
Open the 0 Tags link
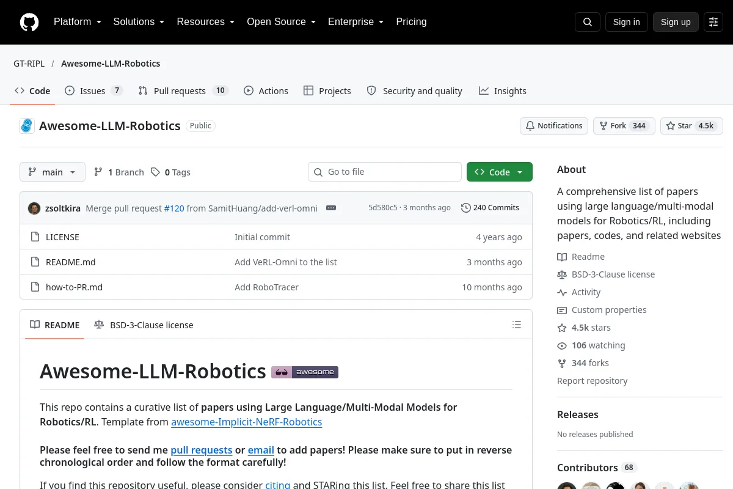[x=171, y=172]
